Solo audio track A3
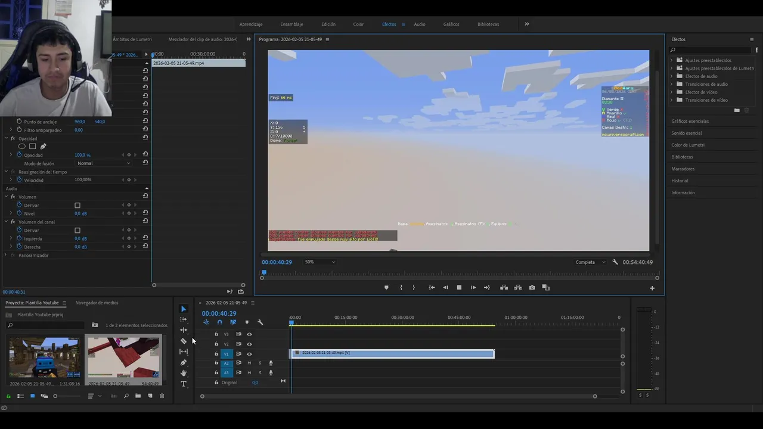 (260, 372)
